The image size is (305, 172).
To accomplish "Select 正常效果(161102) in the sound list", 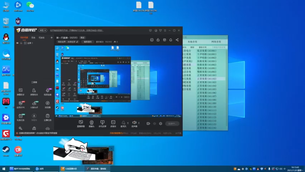I will [207, 79].
